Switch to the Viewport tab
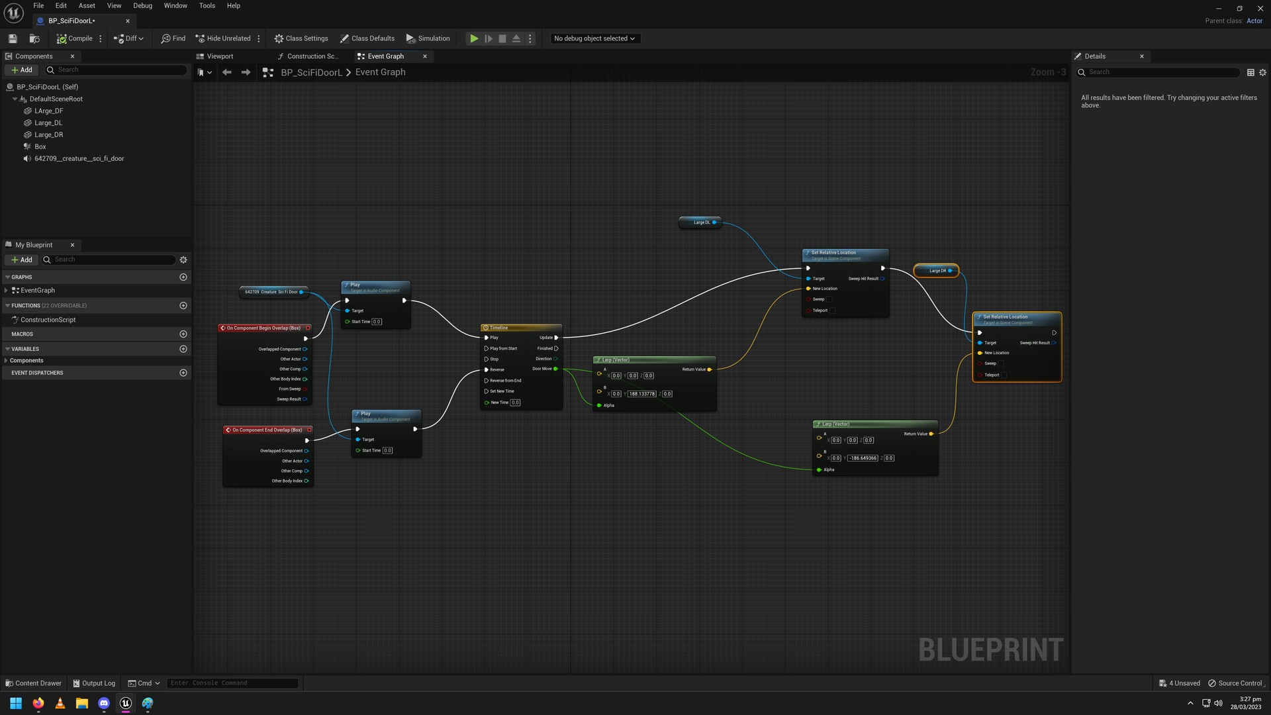The image size is (1271, 715). coord(219,56)
